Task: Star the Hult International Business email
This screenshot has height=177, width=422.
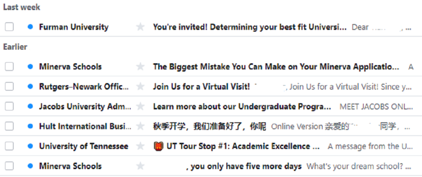Action: click(x=140, y=127)
